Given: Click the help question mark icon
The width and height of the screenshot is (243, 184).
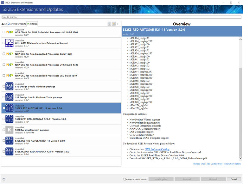Looking at the screenshot, I should point(4,179).
